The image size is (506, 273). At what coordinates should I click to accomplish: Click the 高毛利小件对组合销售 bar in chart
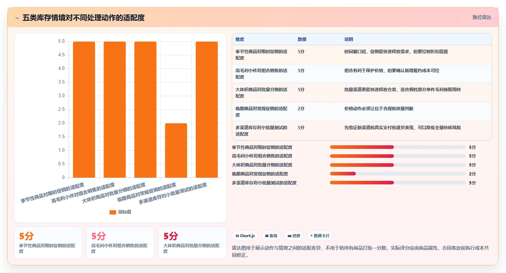coord(115,109)
